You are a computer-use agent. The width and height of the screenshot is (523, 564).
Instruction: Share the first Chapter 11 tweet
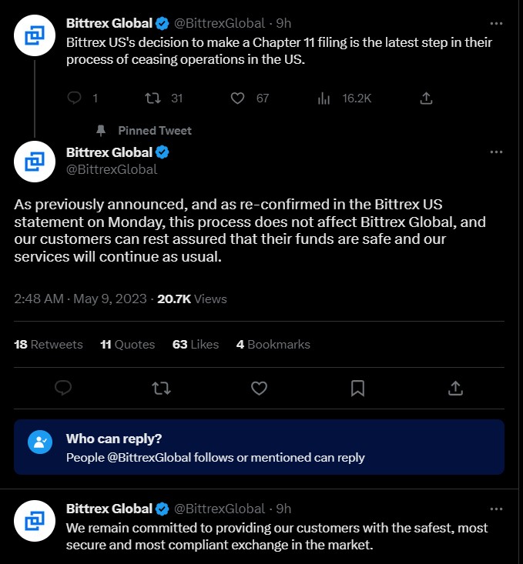point(426,98)
